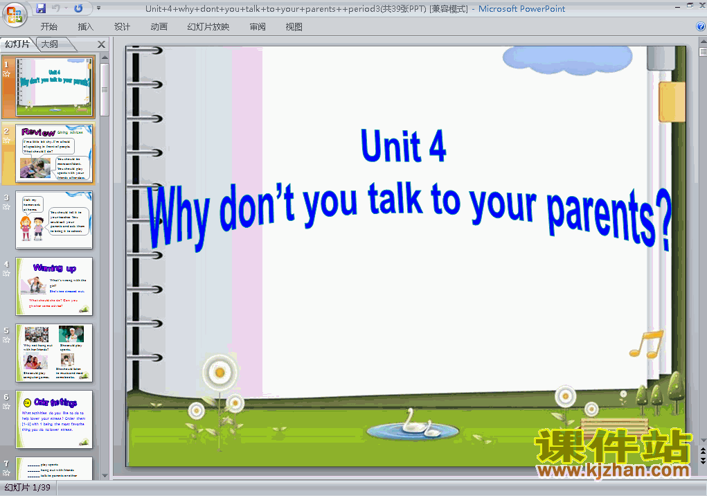Click thumbnail pane scroll up arrow
Viewport: 707px width, 496px height.
[x=105, y=57]
